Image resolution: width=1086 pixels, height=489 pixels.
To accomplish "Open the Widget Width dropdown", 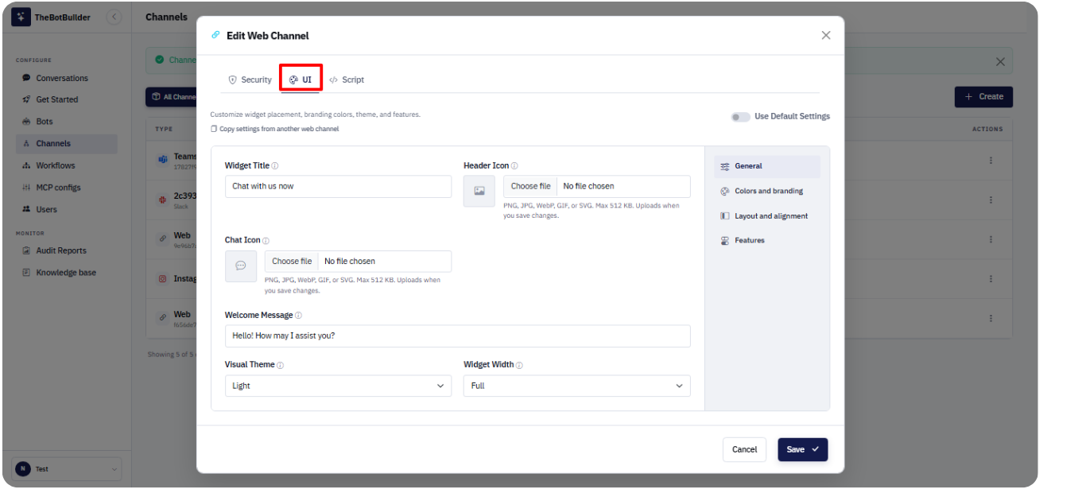I will 576,386.
